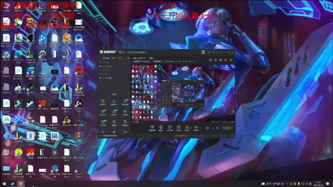Expand the speaker options arrow
The image size is (333, 187).
coord(199,128)
